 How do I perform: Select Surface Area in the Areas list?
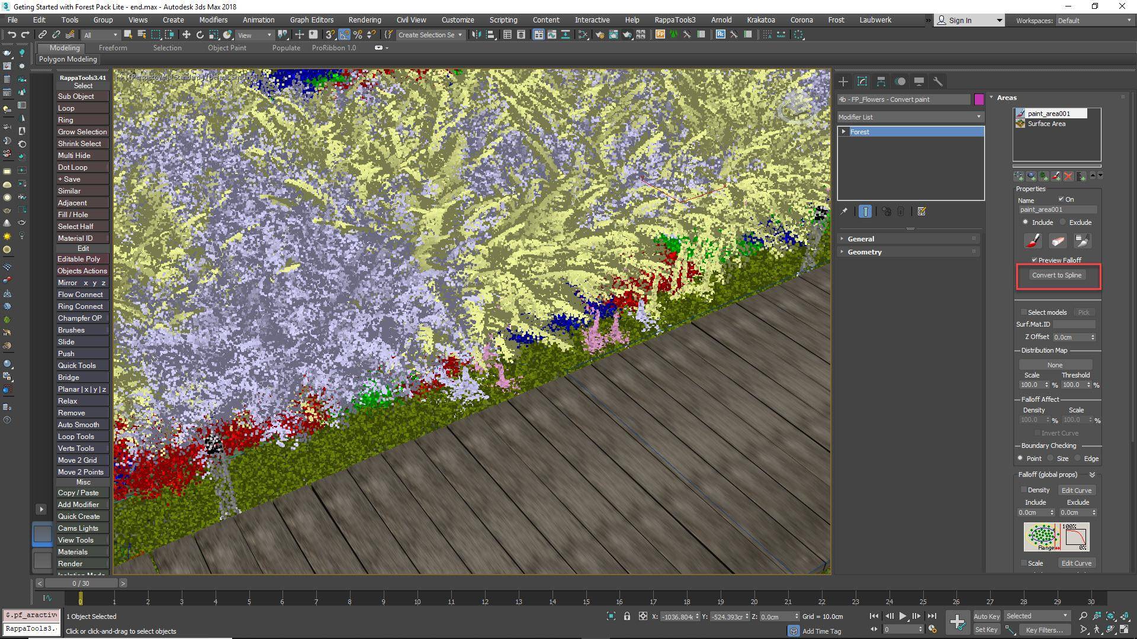1047,124
